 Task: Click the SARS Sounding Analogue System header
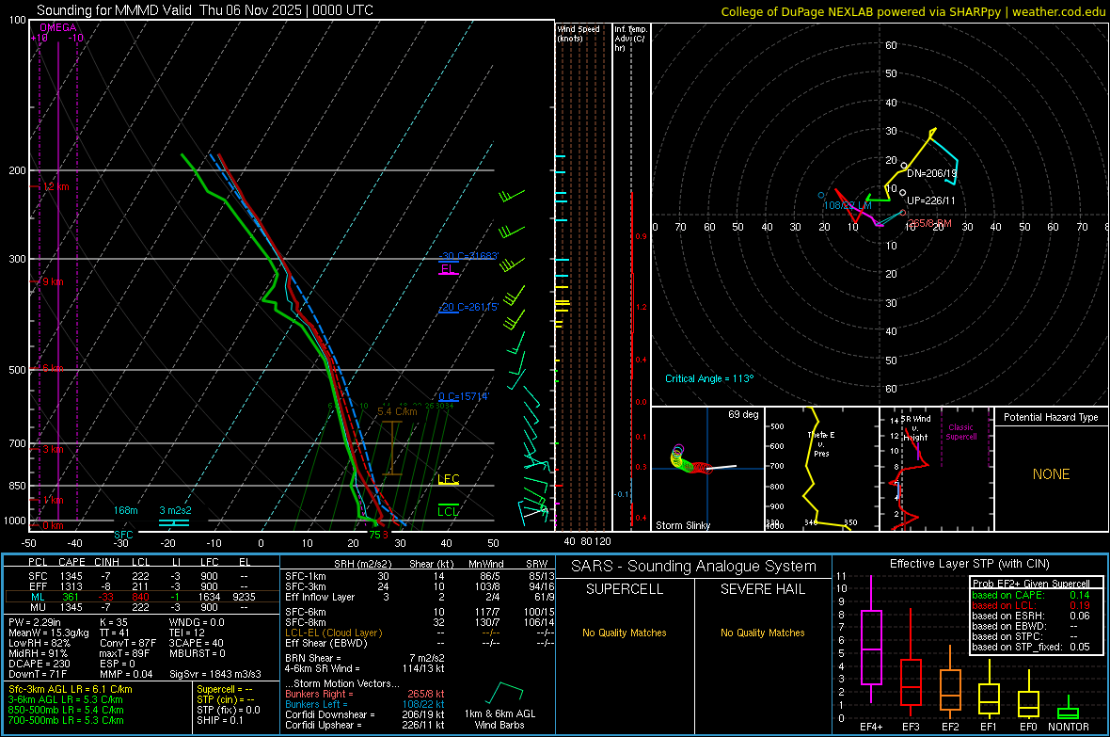click(x=694, y=567)
